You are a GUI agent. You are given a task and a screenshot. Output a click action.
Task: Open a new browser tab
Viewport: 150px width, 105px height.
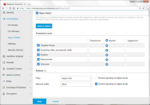(29, 4)
